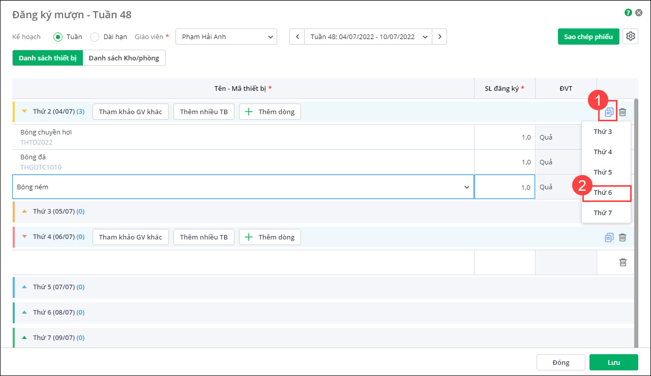Click Tham khảo GV khác in Thứ 2 row
Image resolution: width=651 pixels, height=376 pixels.
131,112
